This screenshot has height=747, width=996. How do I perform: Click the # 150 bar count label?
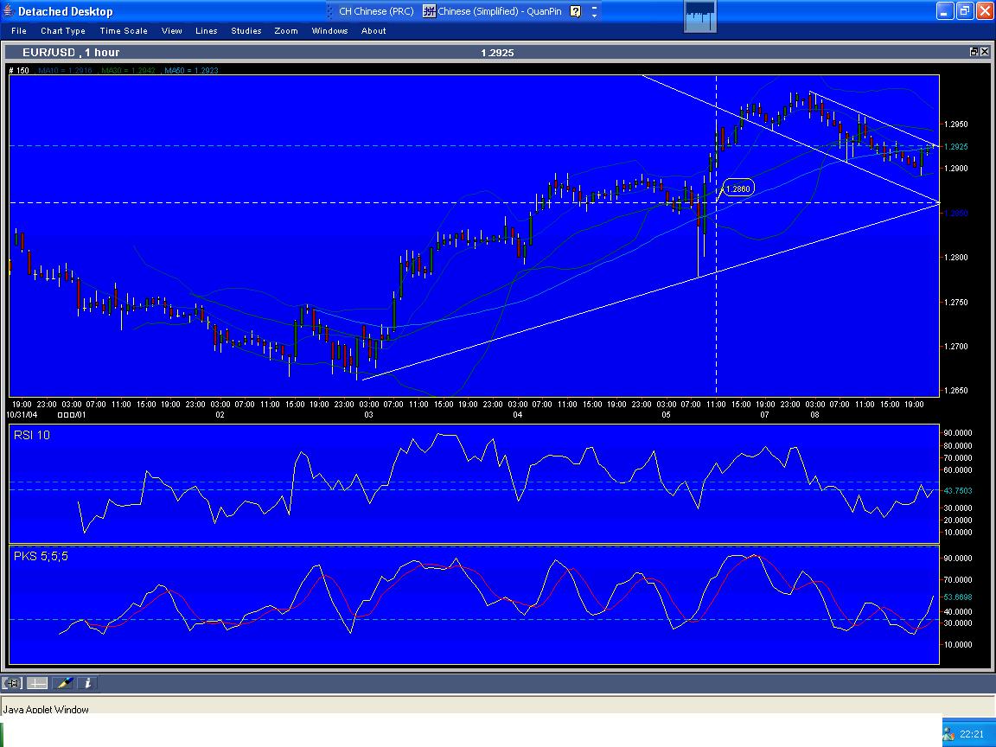click(x=19, y=71)
